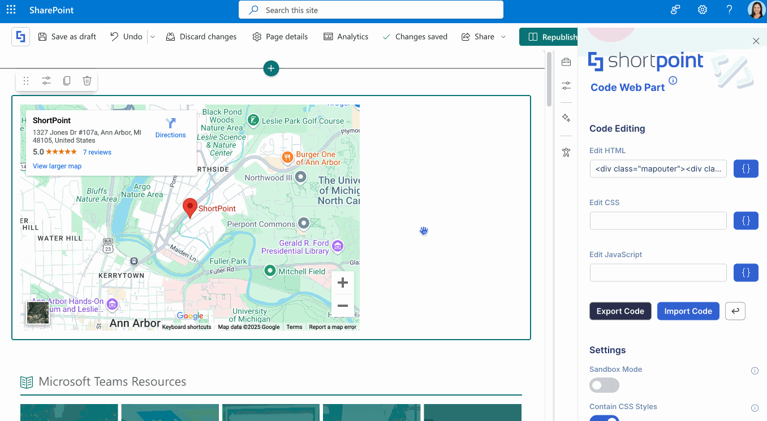The height and width of the screenshot is (421, 767).
Task: Click the Burger One of Ann Arbor marker
Action: click(x=287, y=157)
